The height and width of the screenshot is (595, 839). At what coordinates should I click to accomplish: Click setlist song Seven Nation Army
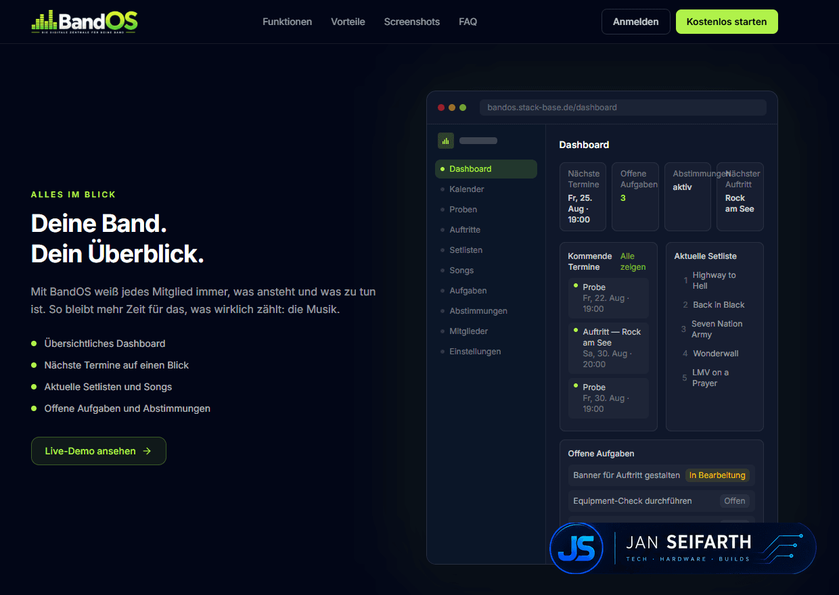[717, 329]
